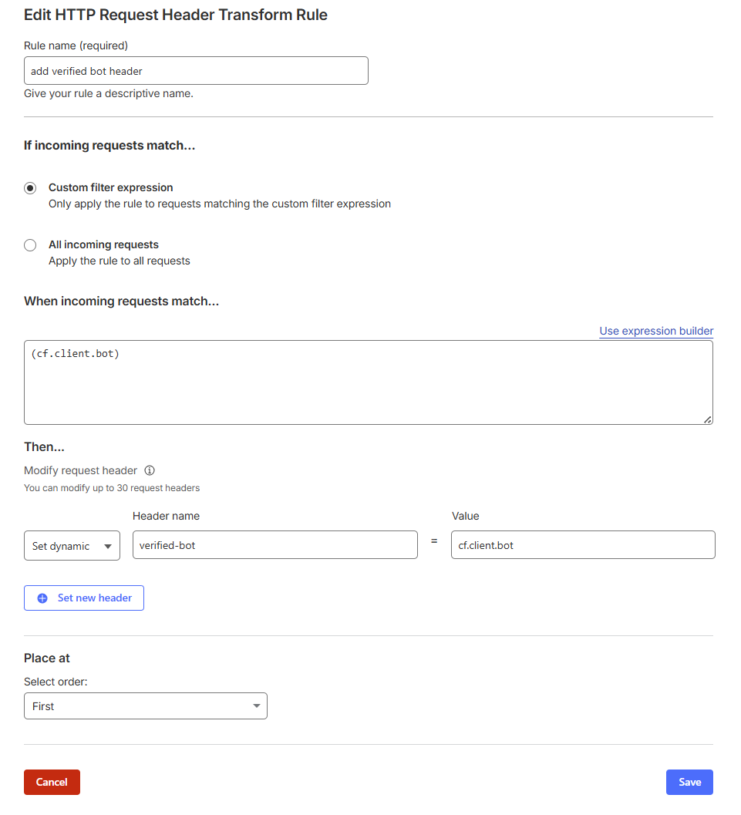The height and width of the screenshot is (815, 741).
Task: Choose the All incoming requests radio option
Action: (30, 245)
